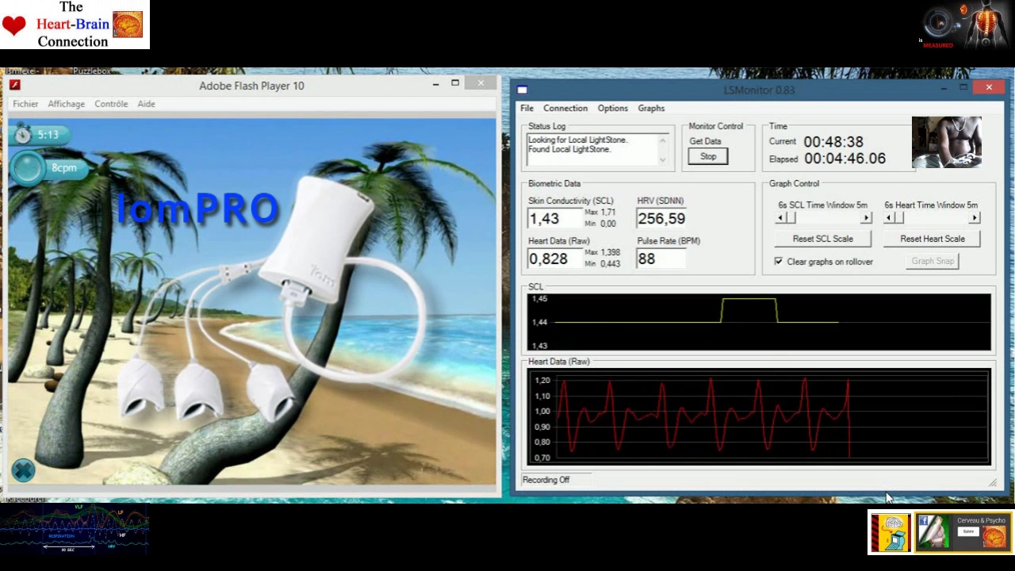Viewport: 1015px width, 571px height.
Task: Click the Facebook thumbnail in the Cerveau & Psycho card
Action: [x=933, y=531]
